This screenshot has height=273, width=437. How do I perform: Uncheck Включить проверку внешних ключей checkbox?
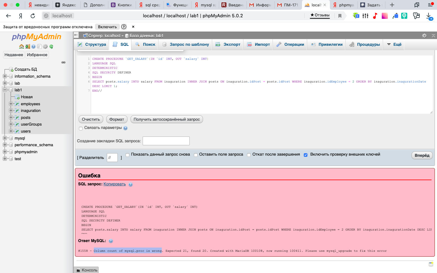[x=306, y=155]
